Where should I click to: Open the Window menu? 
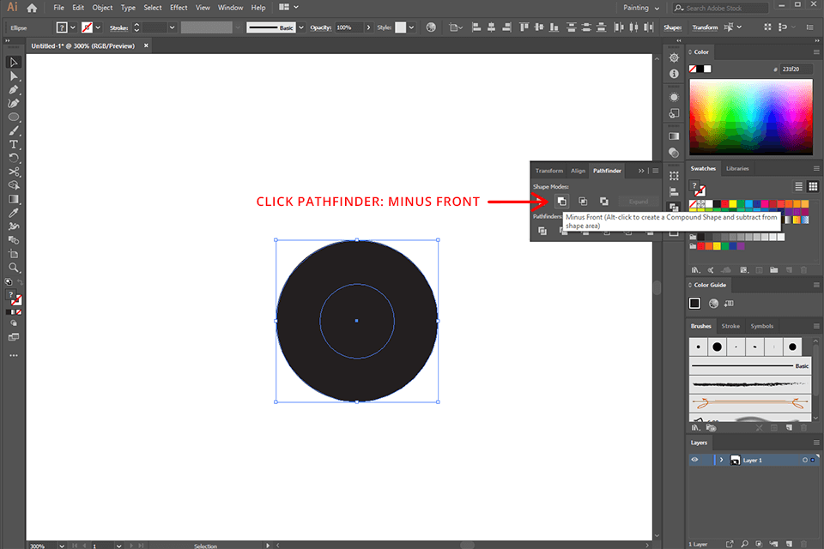230,7
